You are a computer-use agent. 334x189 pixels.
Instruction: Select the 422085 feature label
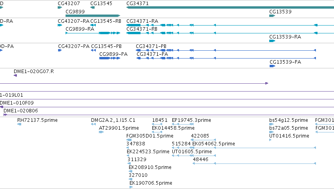tap(200, 136)
